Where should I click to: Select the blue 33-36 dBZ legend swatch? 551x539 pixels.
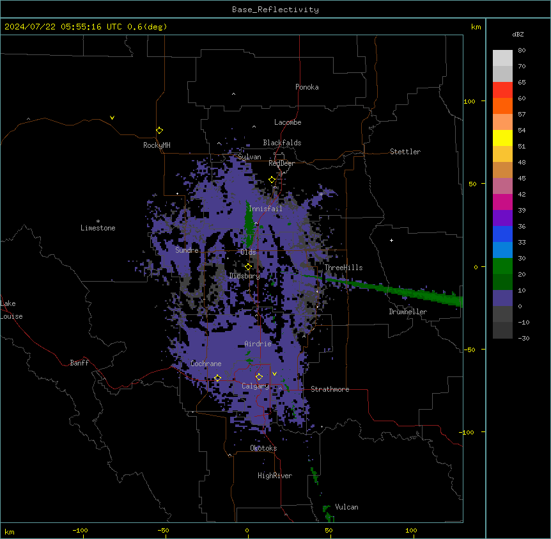coord(502,234)
